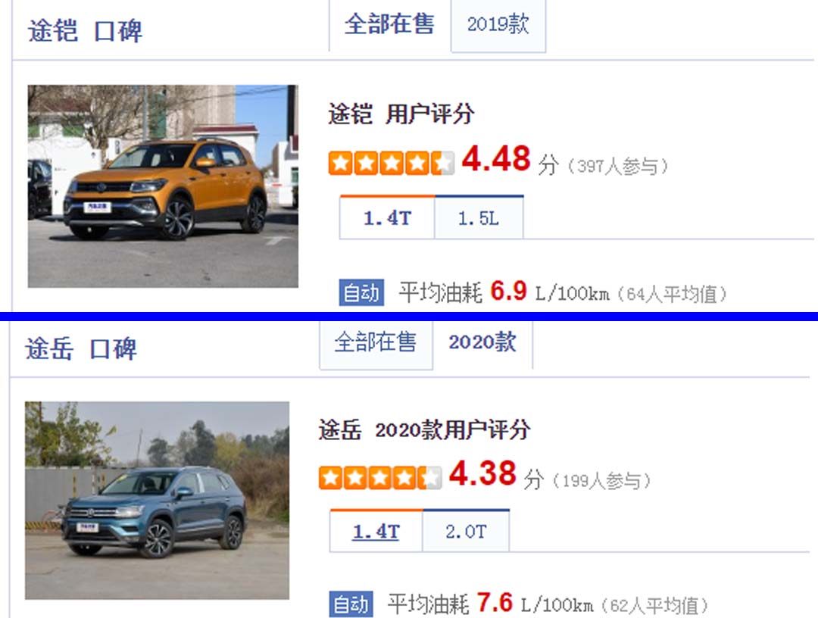Open the blue 途岳 car photo
Viewport: 818px width, 618px height.
tap(157, 500)
